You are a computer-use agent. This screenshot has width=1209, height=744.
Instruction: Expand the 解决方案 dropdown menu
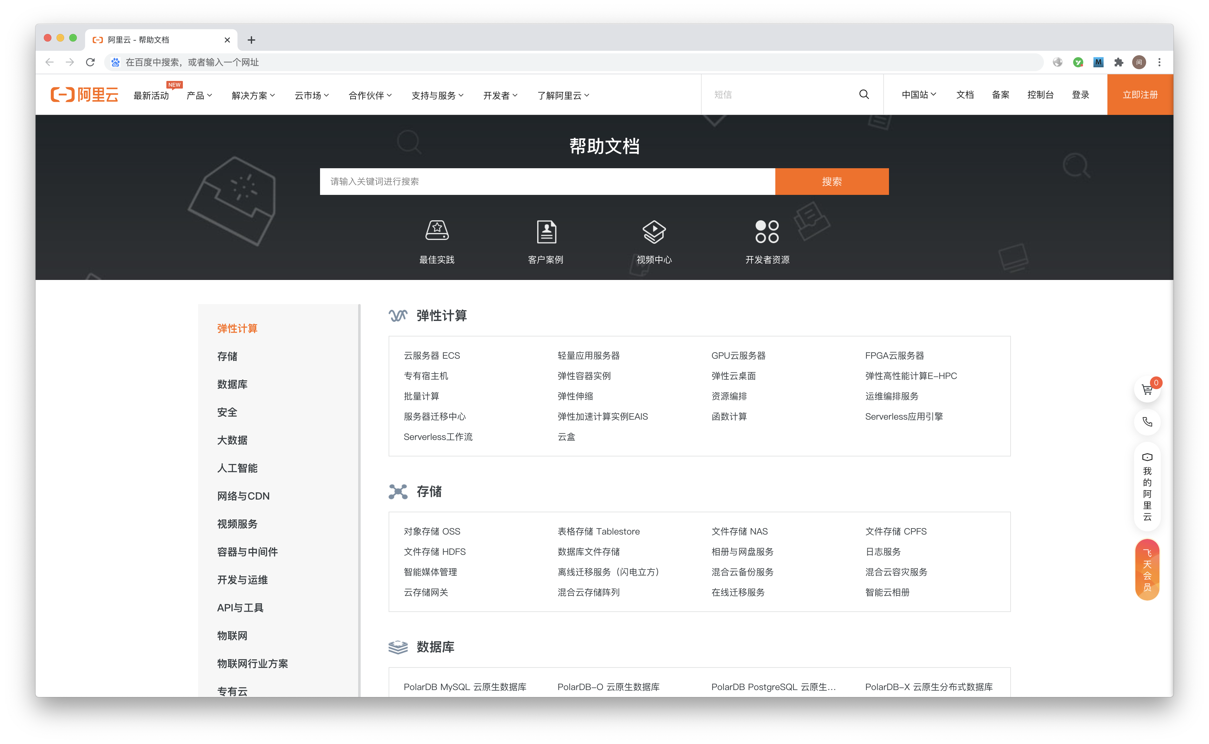tap(253, 95)
